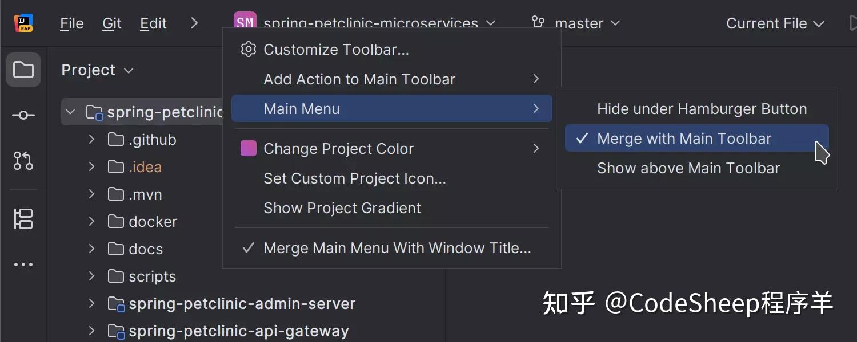Click the gear icon next to Customize Toolbar
857x342 pixels.
click(x=248, y=49)
